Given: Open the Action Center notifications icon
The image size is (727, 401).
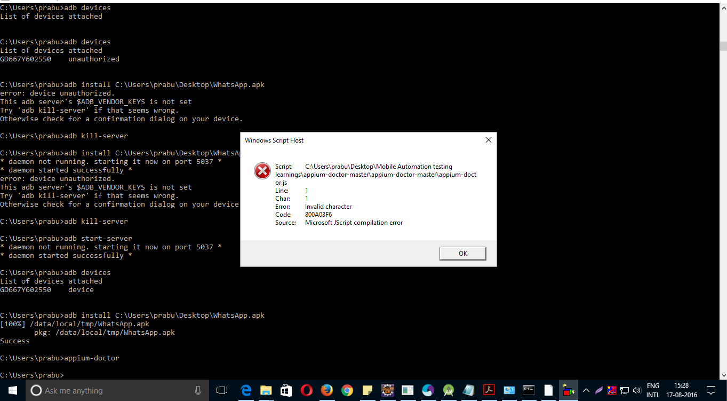Looking at the screenshot, I should pos(710,390).
